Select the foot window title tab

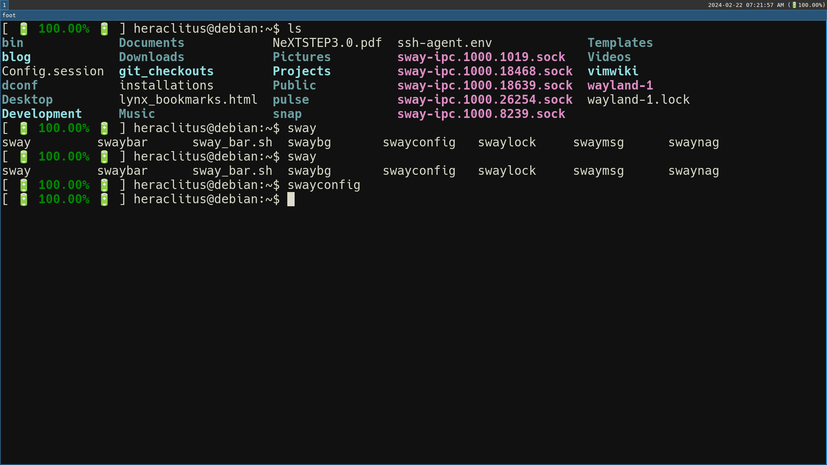tap(9, 15)
